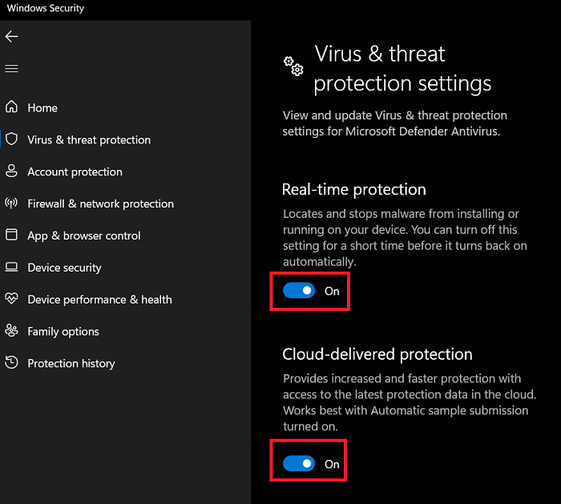Click the Account protection person icon
Image resolution: width=561 pixels, height=504 pixels.
tap(11, 171)
